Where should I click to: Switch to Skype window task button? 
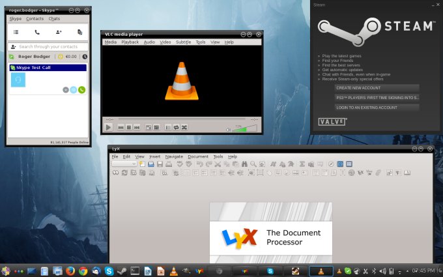270,271
